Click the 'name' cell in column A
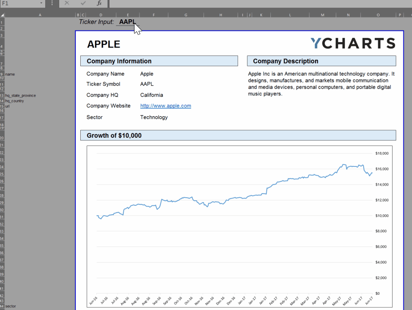 pos(10,74)
